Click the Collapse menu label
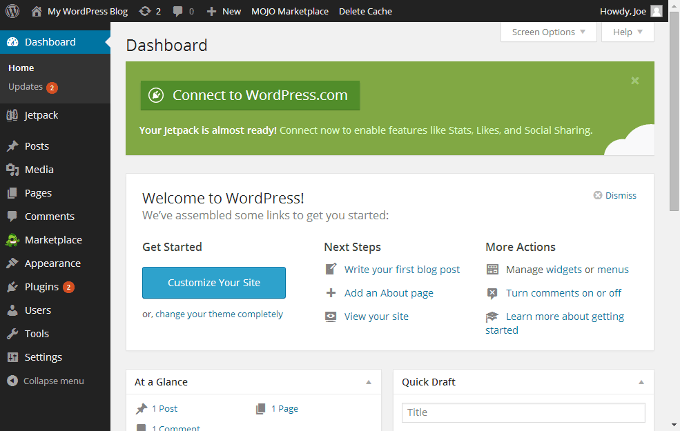The height and width of the screenshot is (431, 680). [x=54, y=381]
